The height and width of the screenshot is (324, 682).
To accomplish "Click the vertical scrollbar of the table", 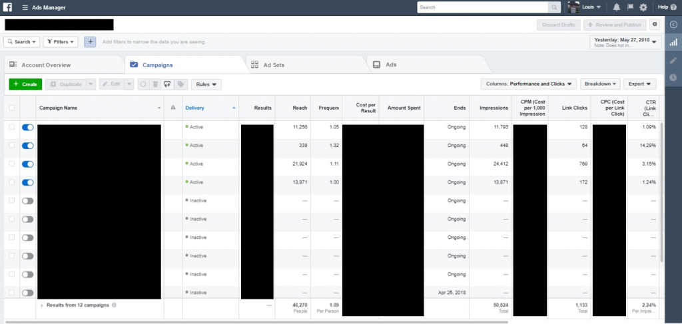I will pos(663,192).
